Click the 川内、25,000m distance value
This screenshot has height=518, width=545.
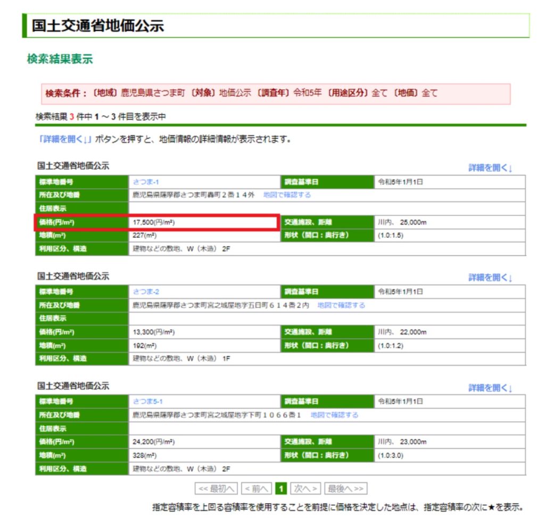coord(402,222)
